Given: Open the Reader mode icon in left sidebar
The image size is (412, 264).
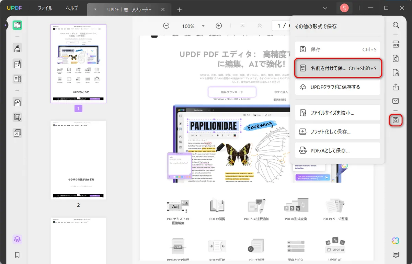Looking at the screenshot, I should (x=18, y=25).
